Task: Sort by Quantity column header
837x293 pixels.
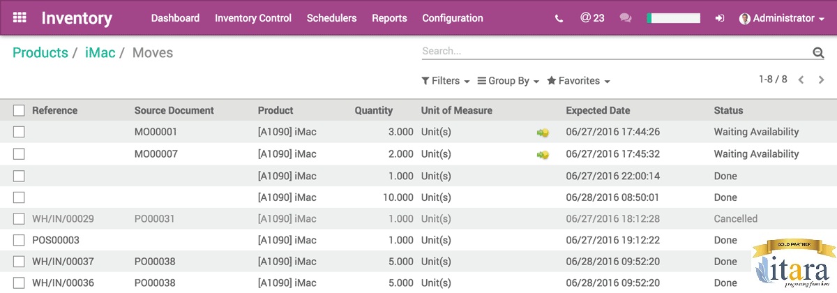Action: click(374, 110)
